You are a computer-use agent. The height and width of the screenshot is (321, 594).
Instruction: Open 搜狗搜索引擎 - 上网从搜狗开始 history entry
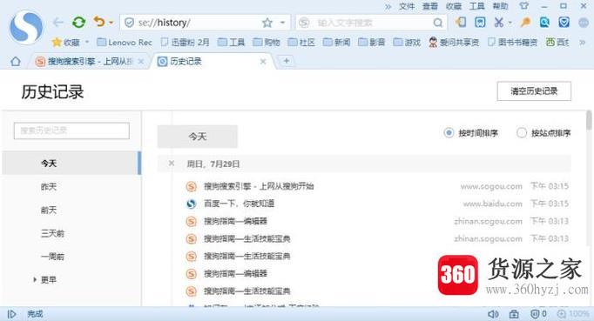(x=259, y=186)
